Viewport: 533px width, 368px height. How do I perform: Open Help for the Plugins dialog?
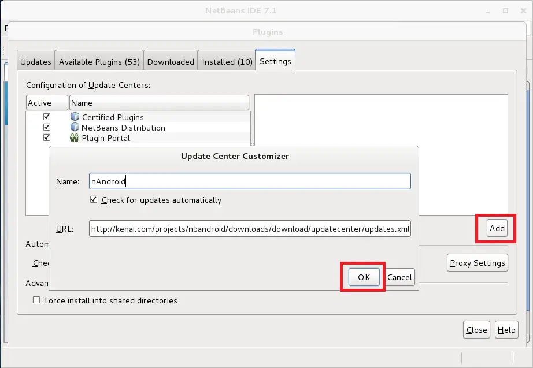tap(506, 330)
